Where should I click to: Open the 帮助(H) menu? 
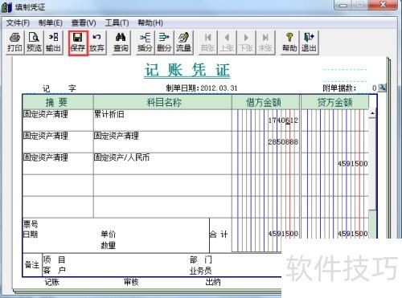pyautogui.click(x=150, y=23)
